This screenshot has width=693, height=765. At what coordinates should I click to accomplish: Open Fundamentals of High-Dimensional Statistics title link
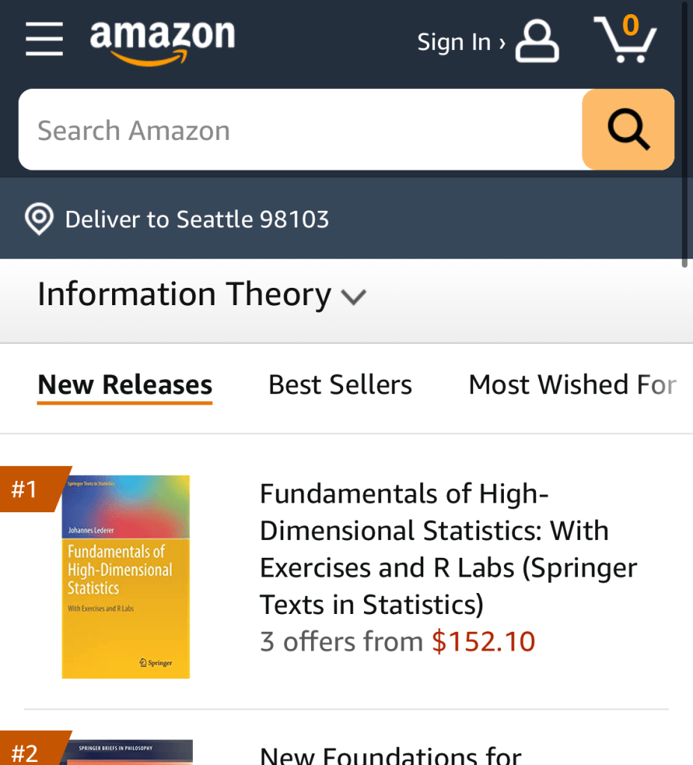point(448,548)
